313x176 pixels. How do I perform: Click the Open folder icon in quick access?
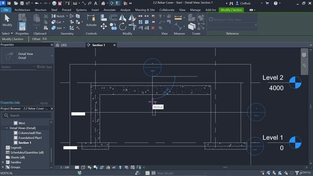tap(16, 3)
